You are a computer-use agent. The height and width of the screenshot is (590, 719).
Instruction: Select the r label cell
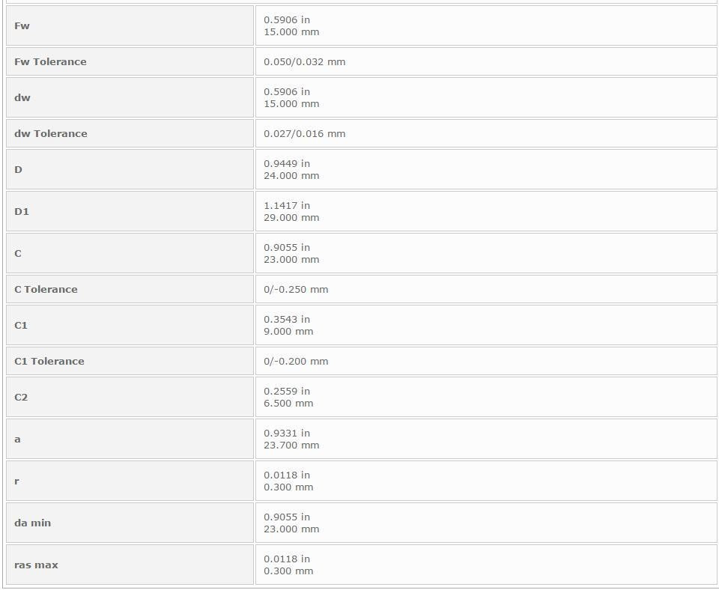point(130,481)
